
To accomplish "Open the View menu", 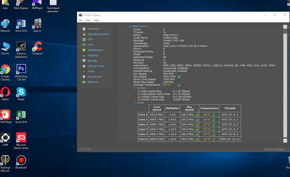I will click(88, 20).
